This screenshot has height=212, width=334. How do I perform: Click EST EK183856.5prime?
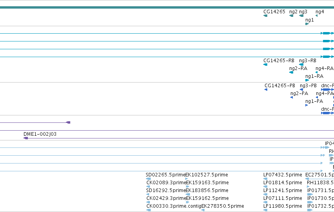point(207,190)
